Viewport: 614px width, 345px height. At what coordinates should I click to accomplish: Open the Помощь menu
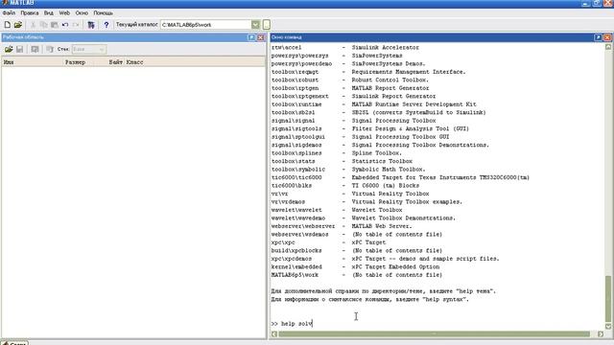click(x=103, y=12)
